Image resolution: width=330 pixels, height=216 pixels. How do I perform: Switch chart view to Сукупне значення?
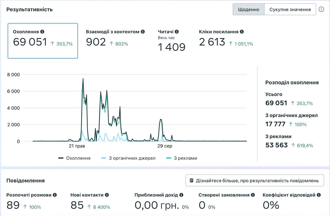(x=290, y=9)
